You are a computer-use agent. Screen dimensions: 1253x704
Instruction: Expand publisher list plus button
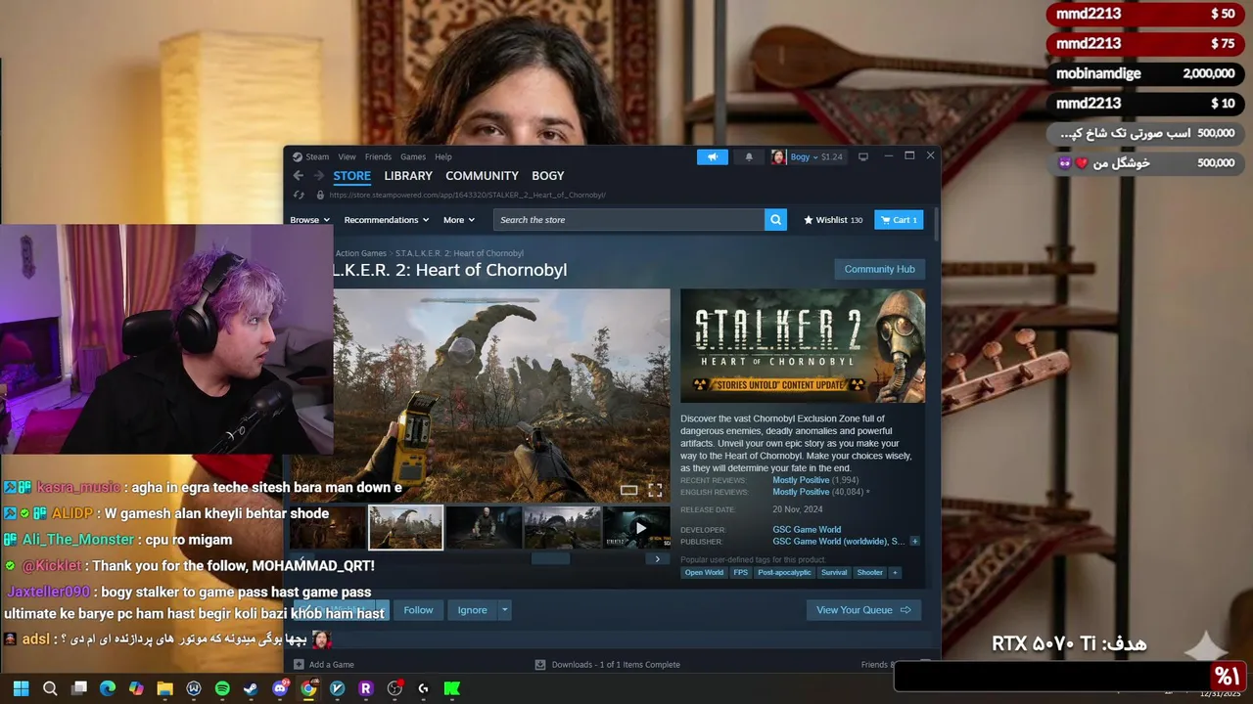[914, 541]
